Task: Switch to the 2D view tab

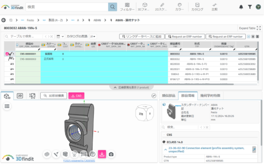Action: coord(19,96)
